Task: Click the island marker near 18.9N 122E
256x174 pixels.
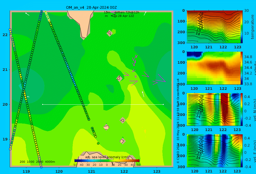Action: [x=122, y=141]
